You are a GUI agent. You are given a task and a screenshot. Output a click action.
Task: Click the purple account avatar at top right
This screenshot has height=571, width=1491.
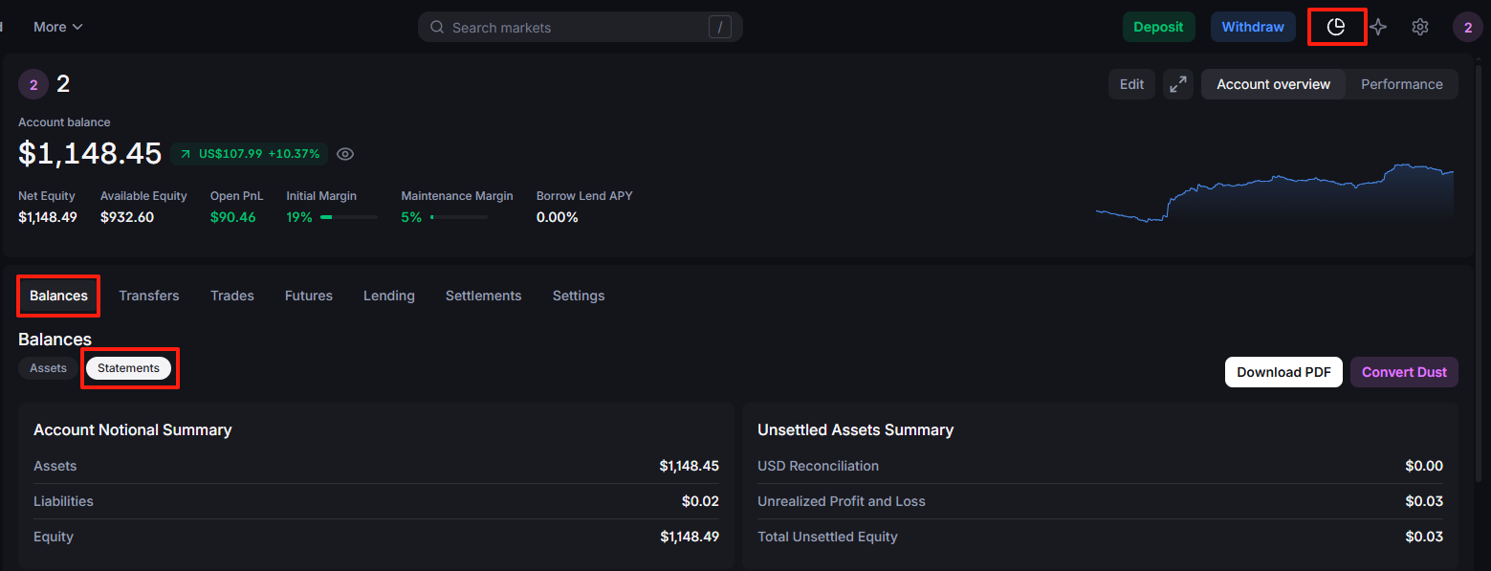click(x=1467, y=27)
